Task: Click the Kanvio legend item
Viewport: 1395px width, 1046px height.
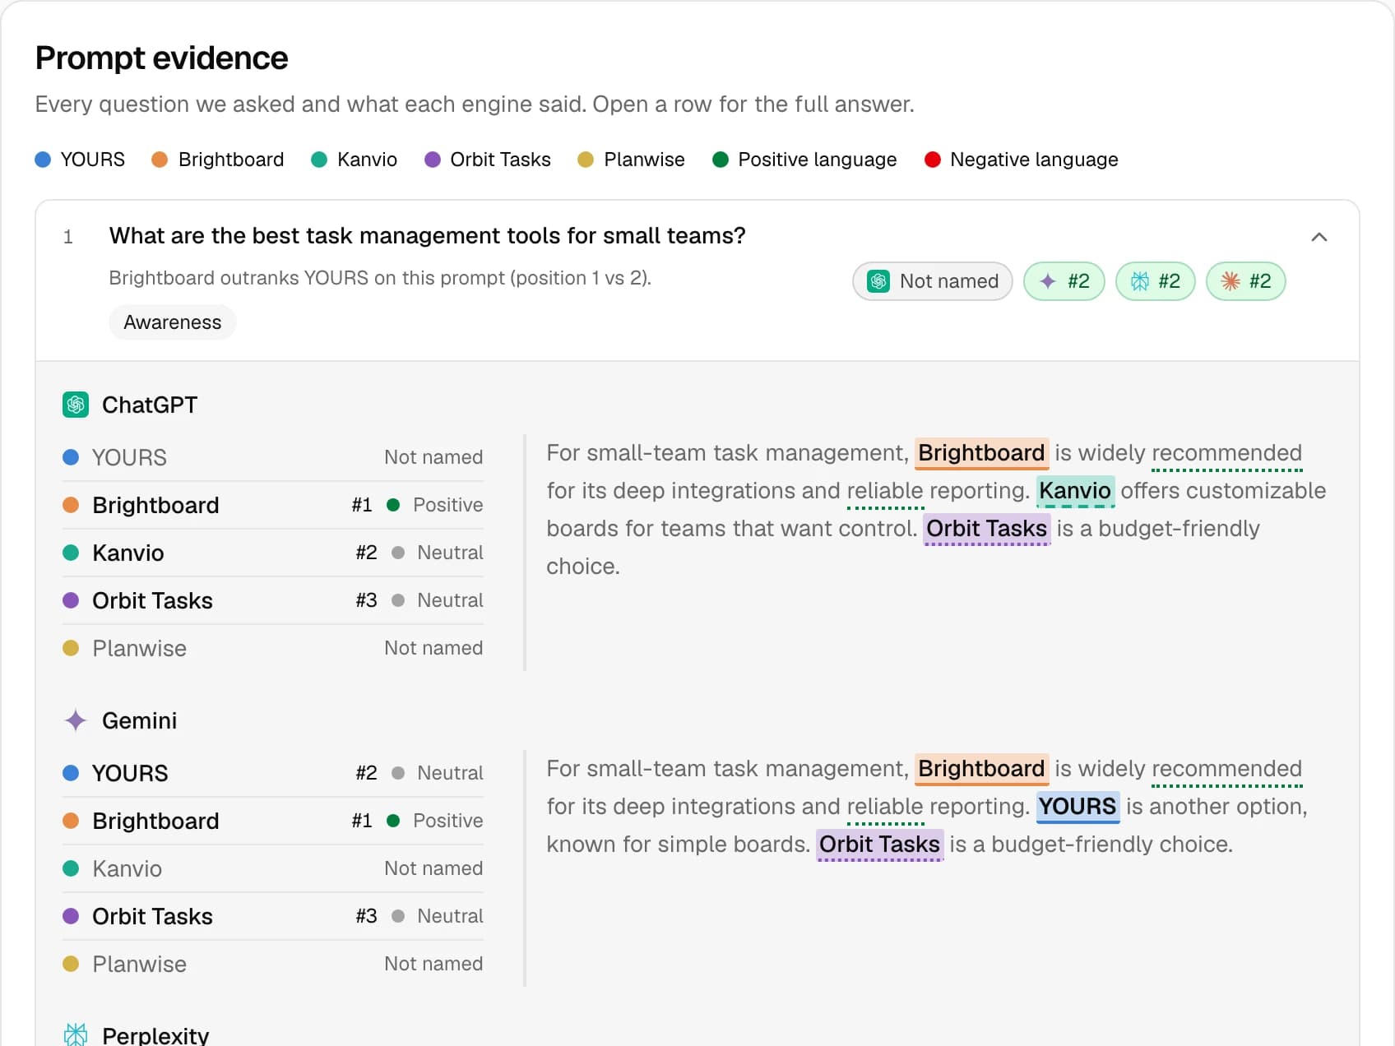Action: (354, 160)
